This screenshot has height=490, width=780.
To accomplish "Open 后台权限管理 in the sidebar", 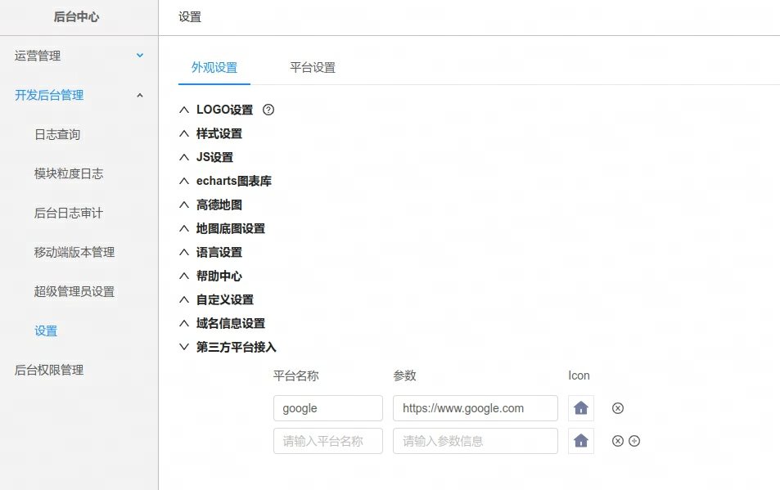I will click(49, 370).
